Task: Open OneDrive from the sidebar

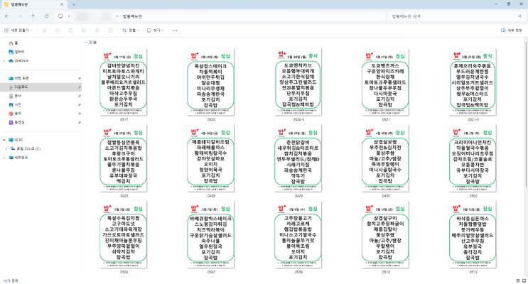Action: (x=18, y=61)
